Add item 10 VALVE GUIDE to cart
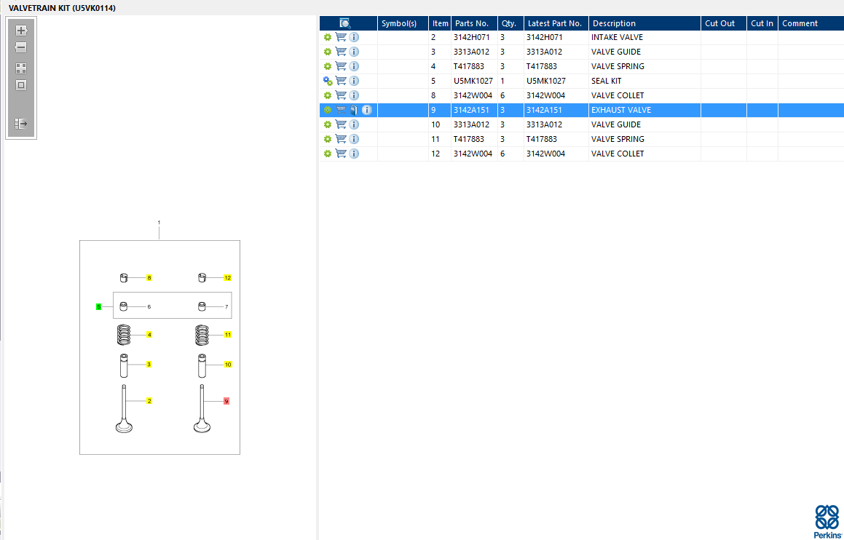Viewport: 844px width, 540px height. [x=341, y=124]
